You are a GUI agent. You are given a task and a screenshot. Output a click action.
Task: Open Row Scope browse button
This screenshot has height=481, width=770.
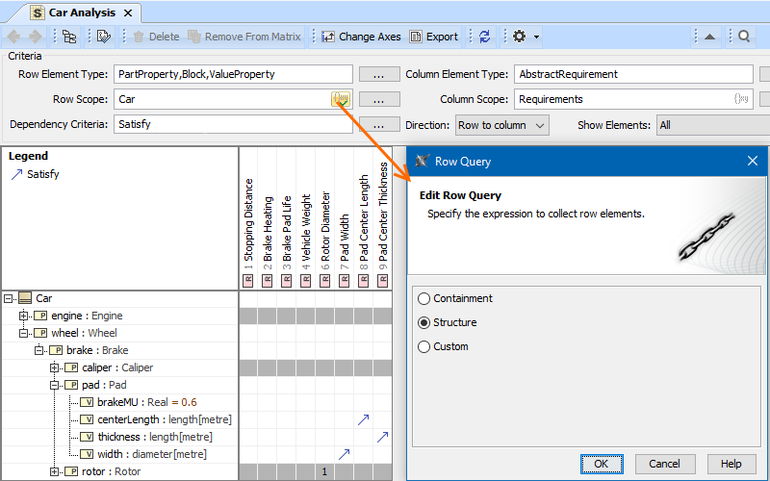tap(379, 100)
